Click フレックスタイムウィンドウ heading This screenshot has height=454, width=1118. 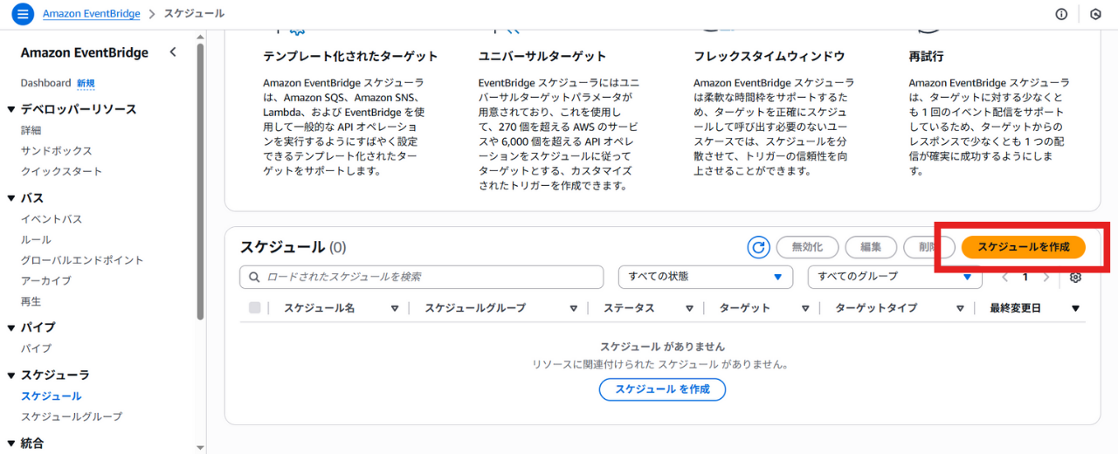[769, 56]
